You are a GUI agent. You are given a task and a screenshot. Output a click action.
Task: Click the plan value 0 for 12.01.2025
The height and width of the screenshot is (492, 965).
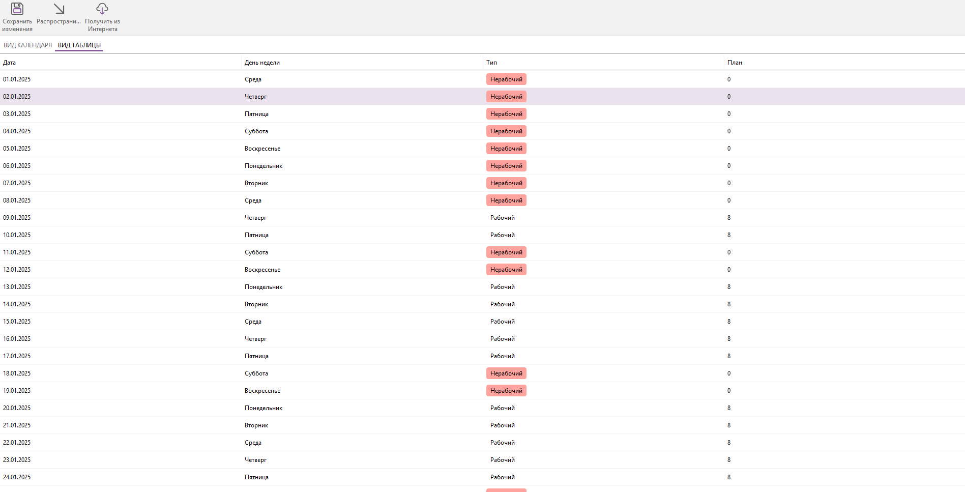pos(729,270)
